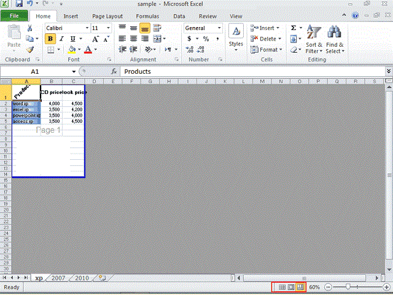Apply the red font color

[88, 49]
